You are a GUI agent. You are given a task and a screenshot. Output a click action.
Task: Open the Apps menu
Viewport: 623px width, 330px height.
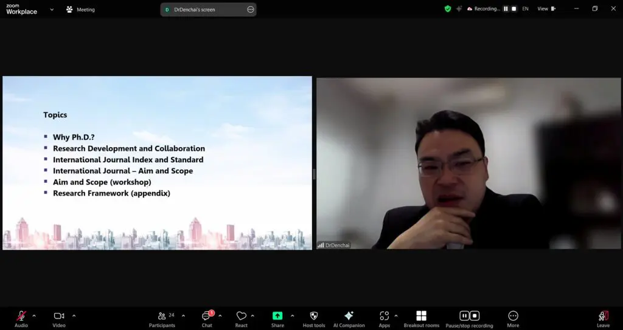[x=385, y=319]
